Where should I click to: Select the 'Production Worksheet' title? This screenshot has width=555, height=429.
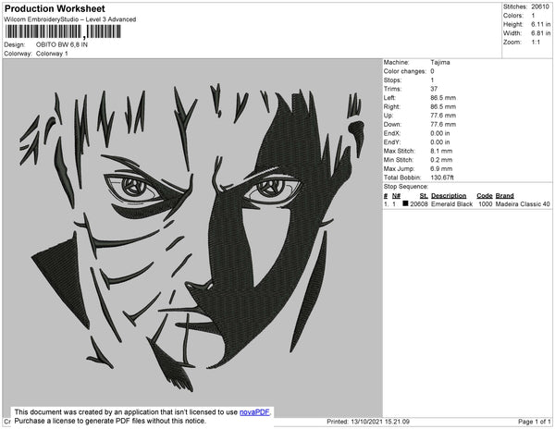(x=55, y=9)
